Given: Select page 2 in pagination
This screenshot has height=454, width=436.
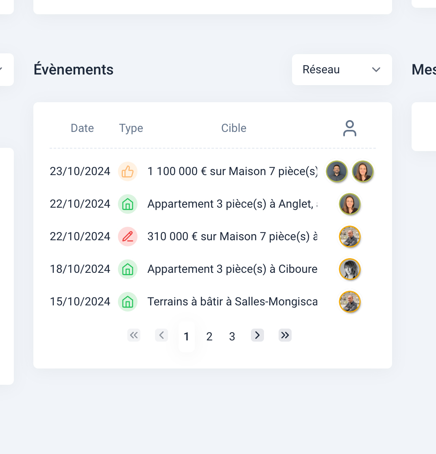Looking at the screenshot, I should point(209,336).
